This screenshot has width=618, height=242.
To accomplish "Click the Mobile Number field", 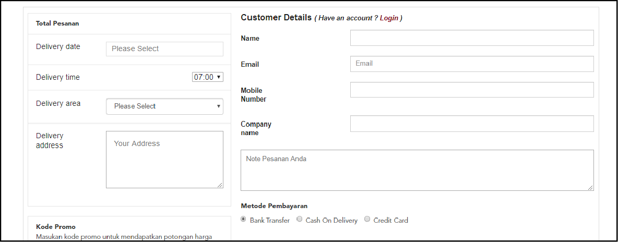I will [x=472, y=90].
